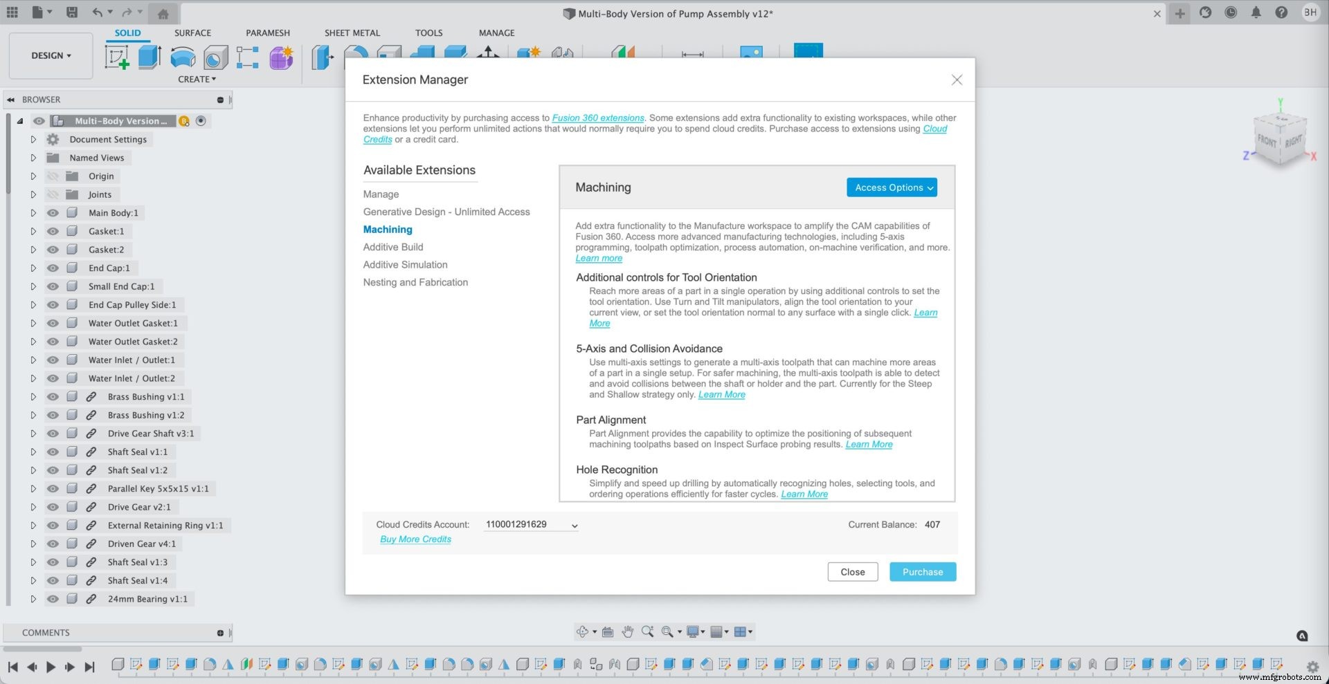Image resolution: width=1329 pixels, height=684 pixels.
Task: Expand the Document Settings tree node
Action: click(x=33, y=140)
